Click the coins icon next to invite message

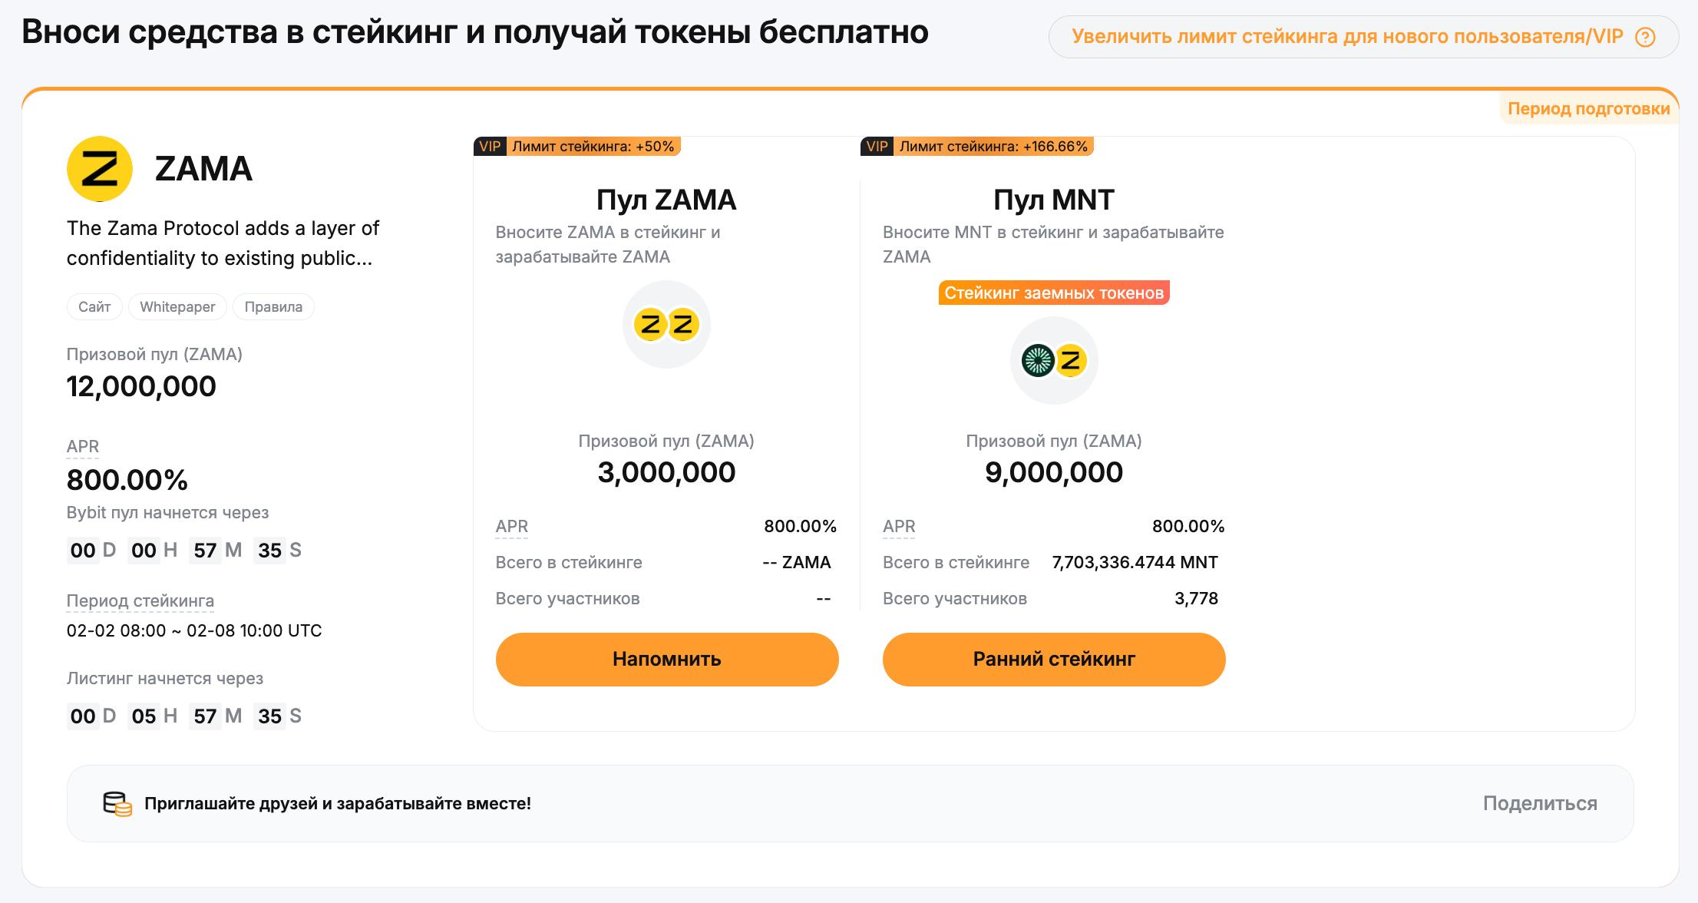[117, 802]
